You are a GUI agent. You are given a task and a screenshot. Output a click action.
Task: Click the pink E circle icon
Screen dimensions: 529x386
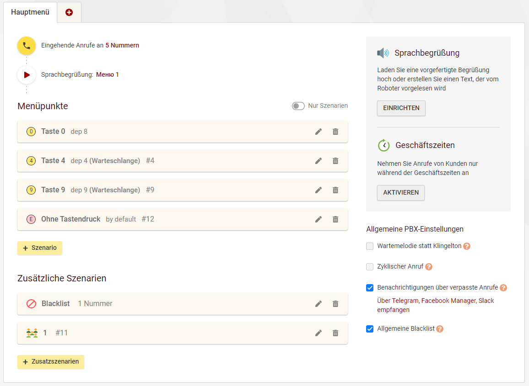31,219
